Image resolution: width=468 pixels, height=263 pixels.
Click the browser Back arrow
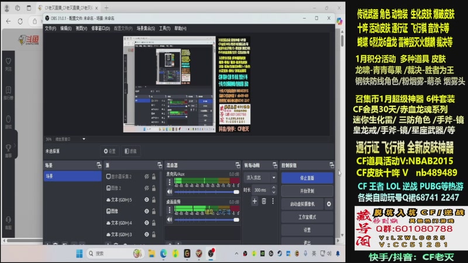[x=8, y=21]
